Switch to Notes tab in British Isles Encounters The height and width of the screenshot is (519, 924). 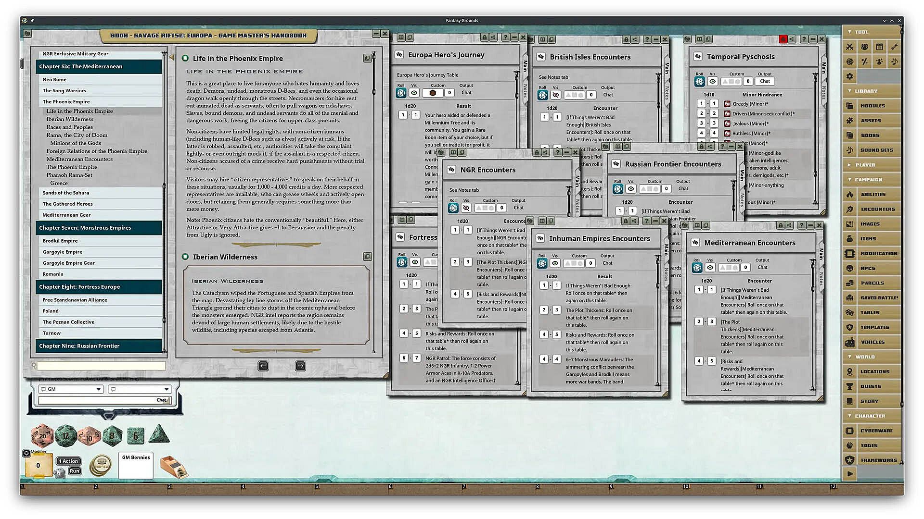coord(667,92)
